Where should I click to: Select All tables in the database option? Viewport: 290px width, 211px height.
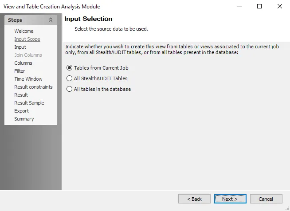[98, 89]
